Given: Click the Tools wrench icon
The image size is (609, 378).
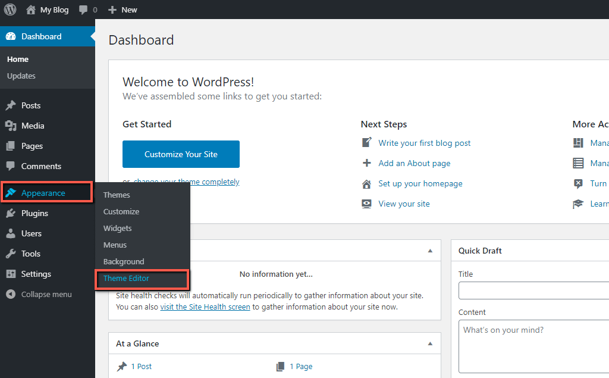Looking at the screenshot, I should tap(11, 254).
